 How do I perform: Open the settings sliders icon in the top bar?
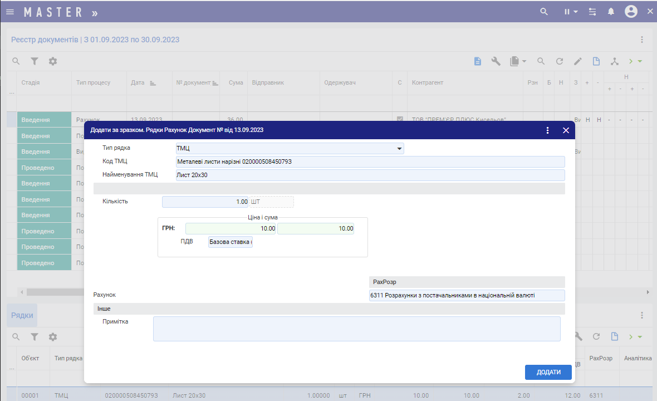[592, 12]
